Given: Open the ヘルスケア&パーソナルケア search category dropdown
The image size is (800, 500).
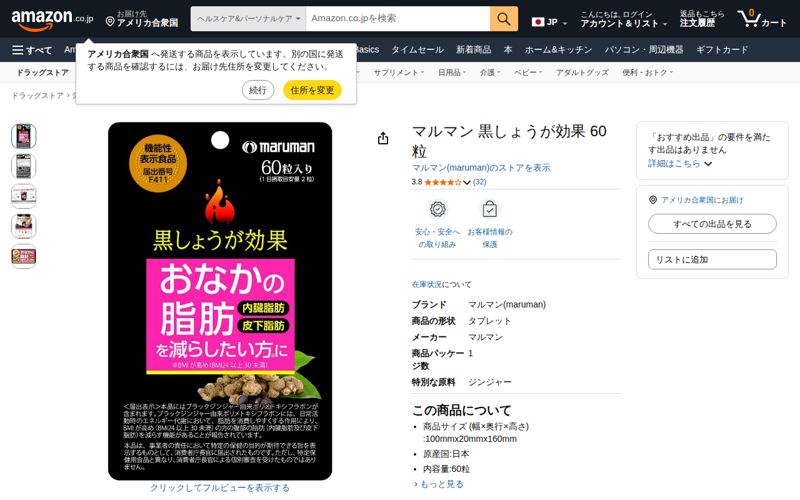Looking at the screenshot, I should [248, 19].
